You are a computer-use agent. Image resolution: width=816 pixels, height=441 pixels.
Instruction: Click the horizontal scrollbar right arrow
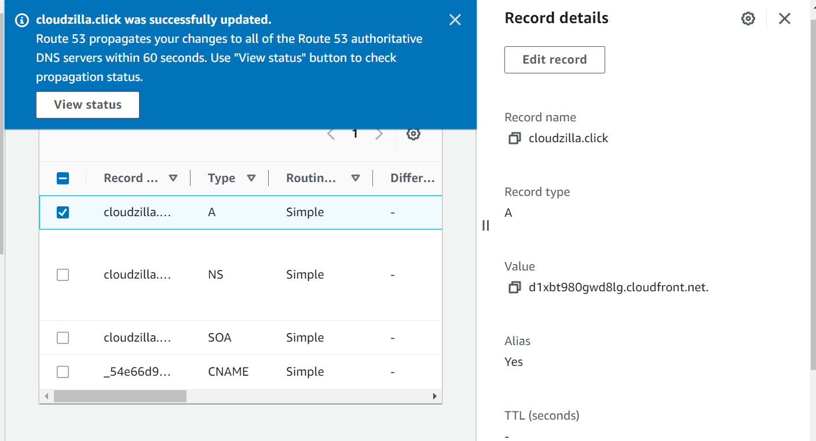coord(434,396)
